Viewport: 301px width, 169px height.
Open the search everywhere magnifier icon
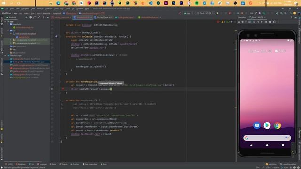coord(291,13)
